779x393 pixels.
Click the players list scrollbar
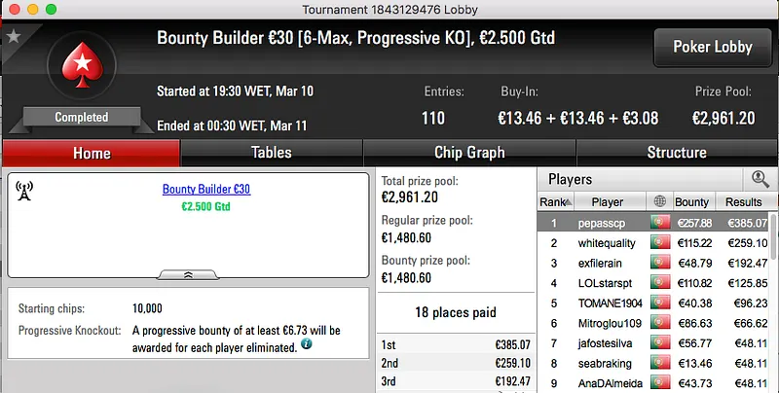(774, 302)
